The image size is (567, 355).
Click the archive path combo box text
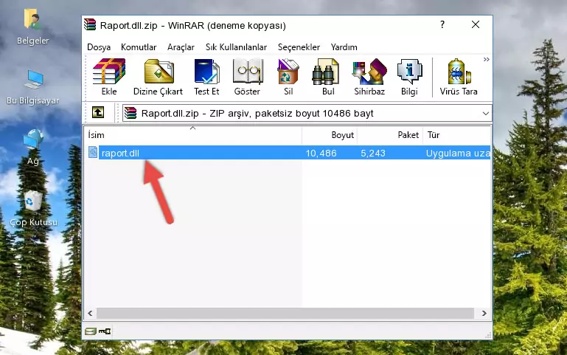pos(257,113)
